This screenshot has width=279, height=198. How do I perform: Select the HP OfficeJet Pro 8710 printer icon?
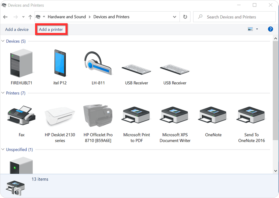(98, 115)
